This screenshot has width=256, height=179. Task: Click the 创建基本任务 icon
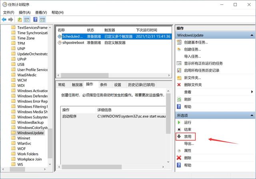click(179, 42)
